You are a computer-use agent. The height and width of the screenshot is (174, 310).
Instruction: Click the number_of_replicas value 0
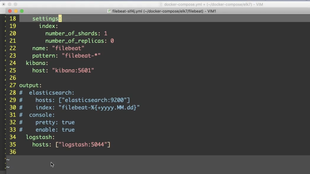click(x=112, y=41)
